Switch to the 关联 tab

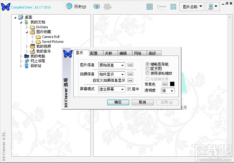point(110,53)
